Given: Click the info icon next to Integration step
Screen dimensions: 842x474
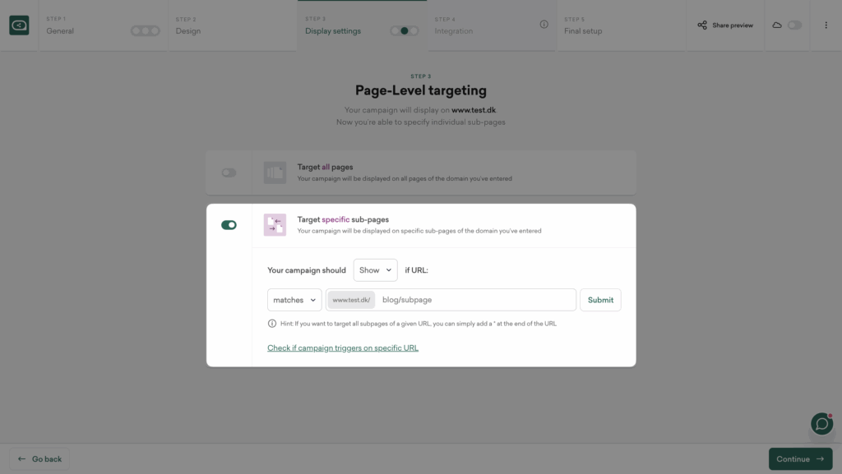Looking at the screenshot, I should click(544, 25).
